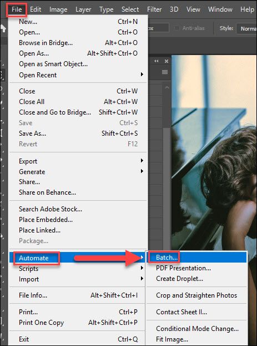Open the Window menu
The width and height of the screenshot is (257, 346).
[220, 9]
